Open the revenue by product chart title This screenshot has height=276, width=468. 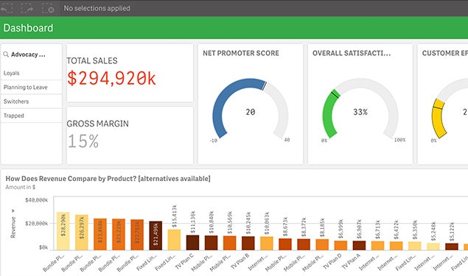point(108,179)
